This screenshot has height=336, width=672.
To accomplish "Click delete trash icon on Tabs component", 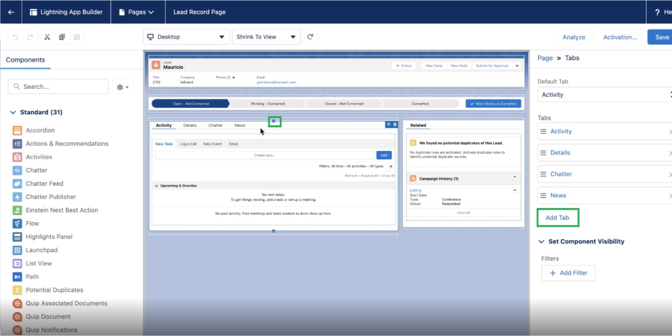I will point(395,124).
